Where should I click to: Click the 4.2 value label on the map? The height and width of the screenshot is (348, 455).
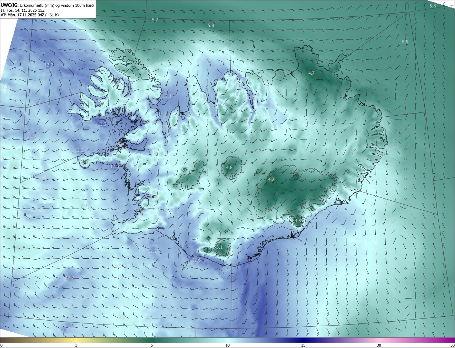(271, 180)
